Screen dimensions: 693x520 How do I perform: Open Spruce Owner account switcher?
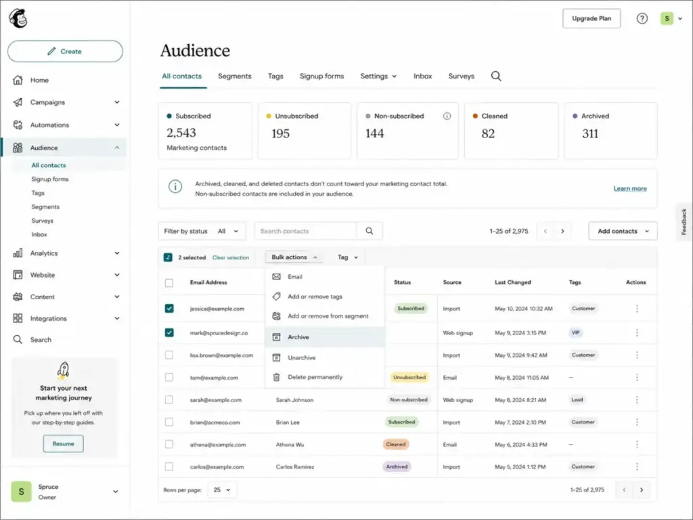click(x=65, y=492)
